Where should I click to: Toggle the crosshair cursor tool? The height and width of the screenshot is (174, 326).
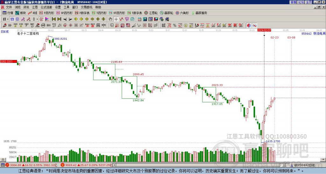coord(116,19)
